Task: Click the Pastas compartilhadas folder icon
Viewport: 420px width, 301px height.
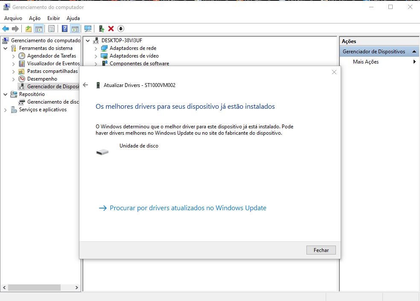Action: 21,72
